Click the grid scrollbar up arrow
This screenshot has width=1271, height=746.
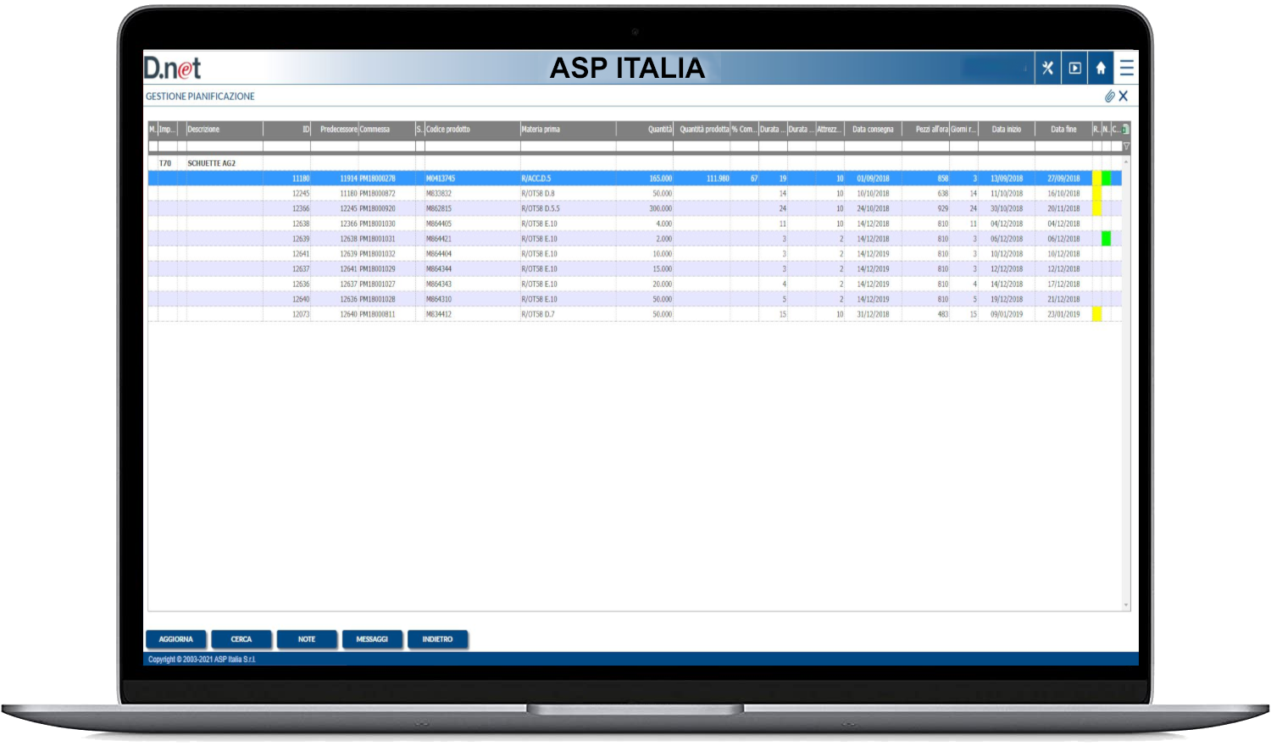[1126, 161]
